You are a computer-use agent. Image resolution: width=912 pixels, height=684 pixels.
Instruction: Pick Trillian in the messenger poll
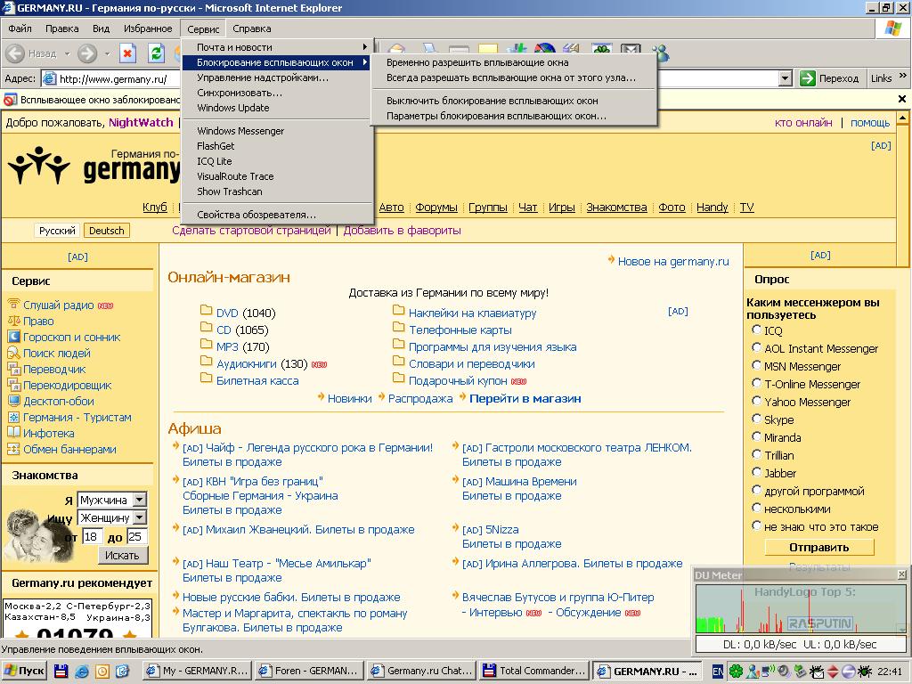[757, 454]
